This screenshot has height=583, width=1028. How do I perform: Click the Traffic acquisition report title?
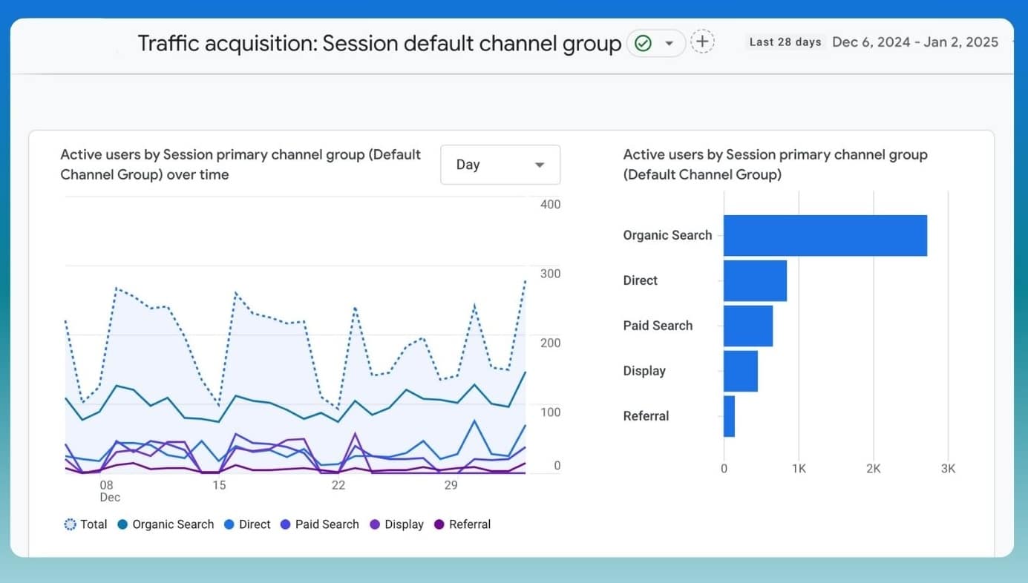point(379,43)
